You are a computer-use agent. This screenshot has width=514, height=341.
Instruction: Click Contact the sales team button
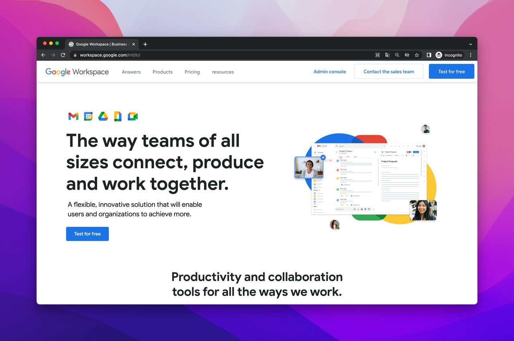pos(389,71)
